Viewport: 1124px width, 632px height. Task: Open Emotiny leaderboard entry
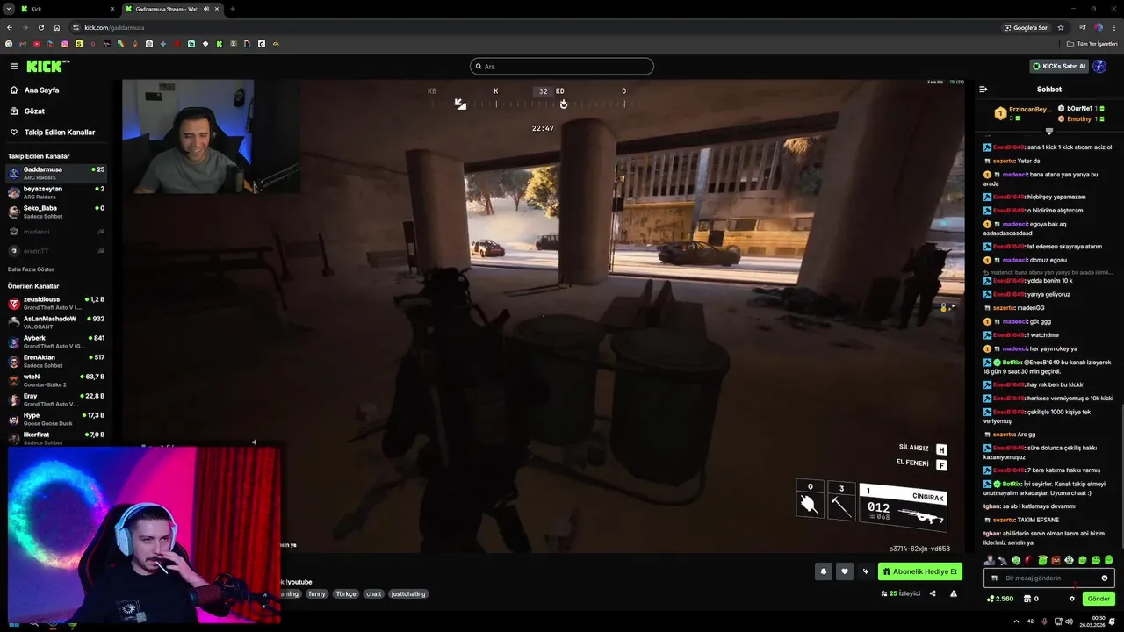click(x=1081, y=118)
